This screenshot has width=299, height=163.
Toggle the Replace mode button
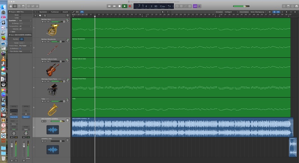coord(181,6)
